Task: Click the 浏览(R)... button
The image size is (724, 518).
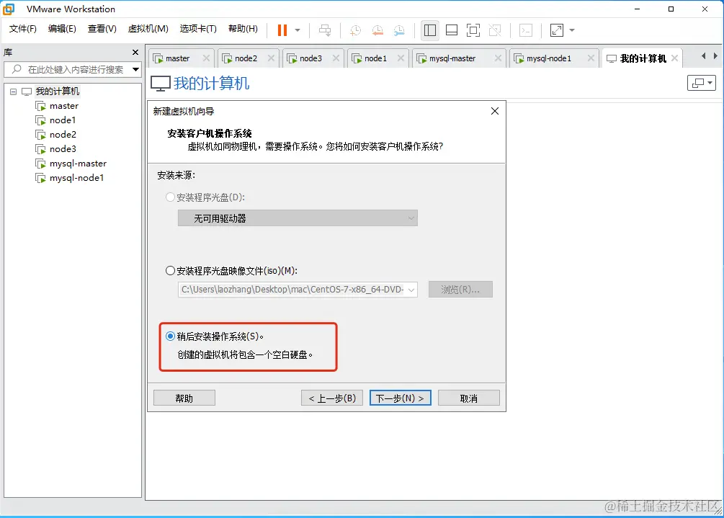Action: pyautogui.click(x=460, y=290)
